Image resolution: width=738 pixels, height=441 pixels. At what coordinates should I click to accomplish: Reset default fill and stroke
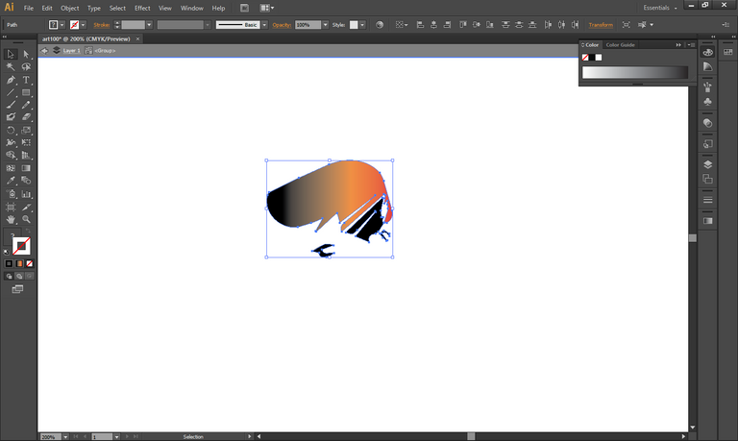7,252
